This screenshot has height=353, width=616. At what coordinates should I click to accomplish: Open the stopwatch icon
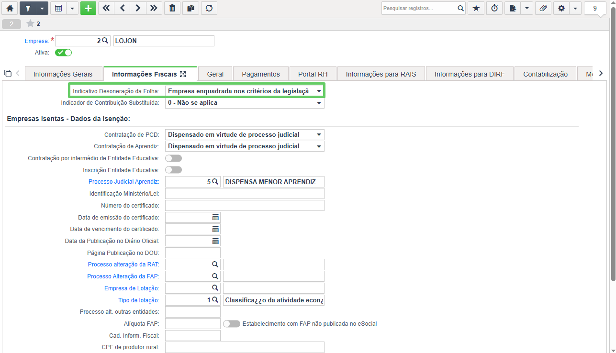494,8
